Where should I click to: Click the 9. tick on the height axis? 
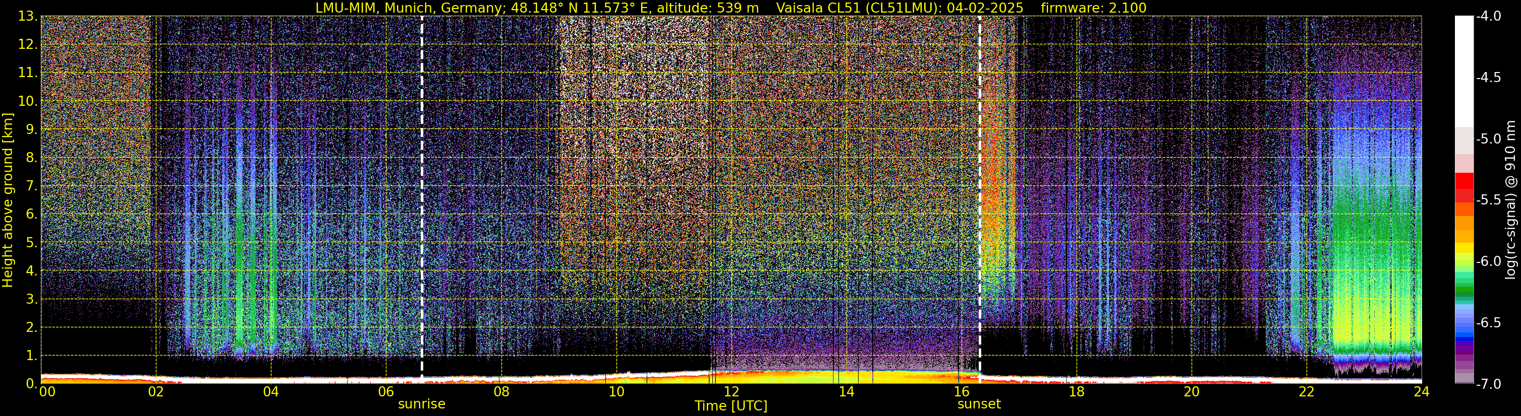point(32,129)
